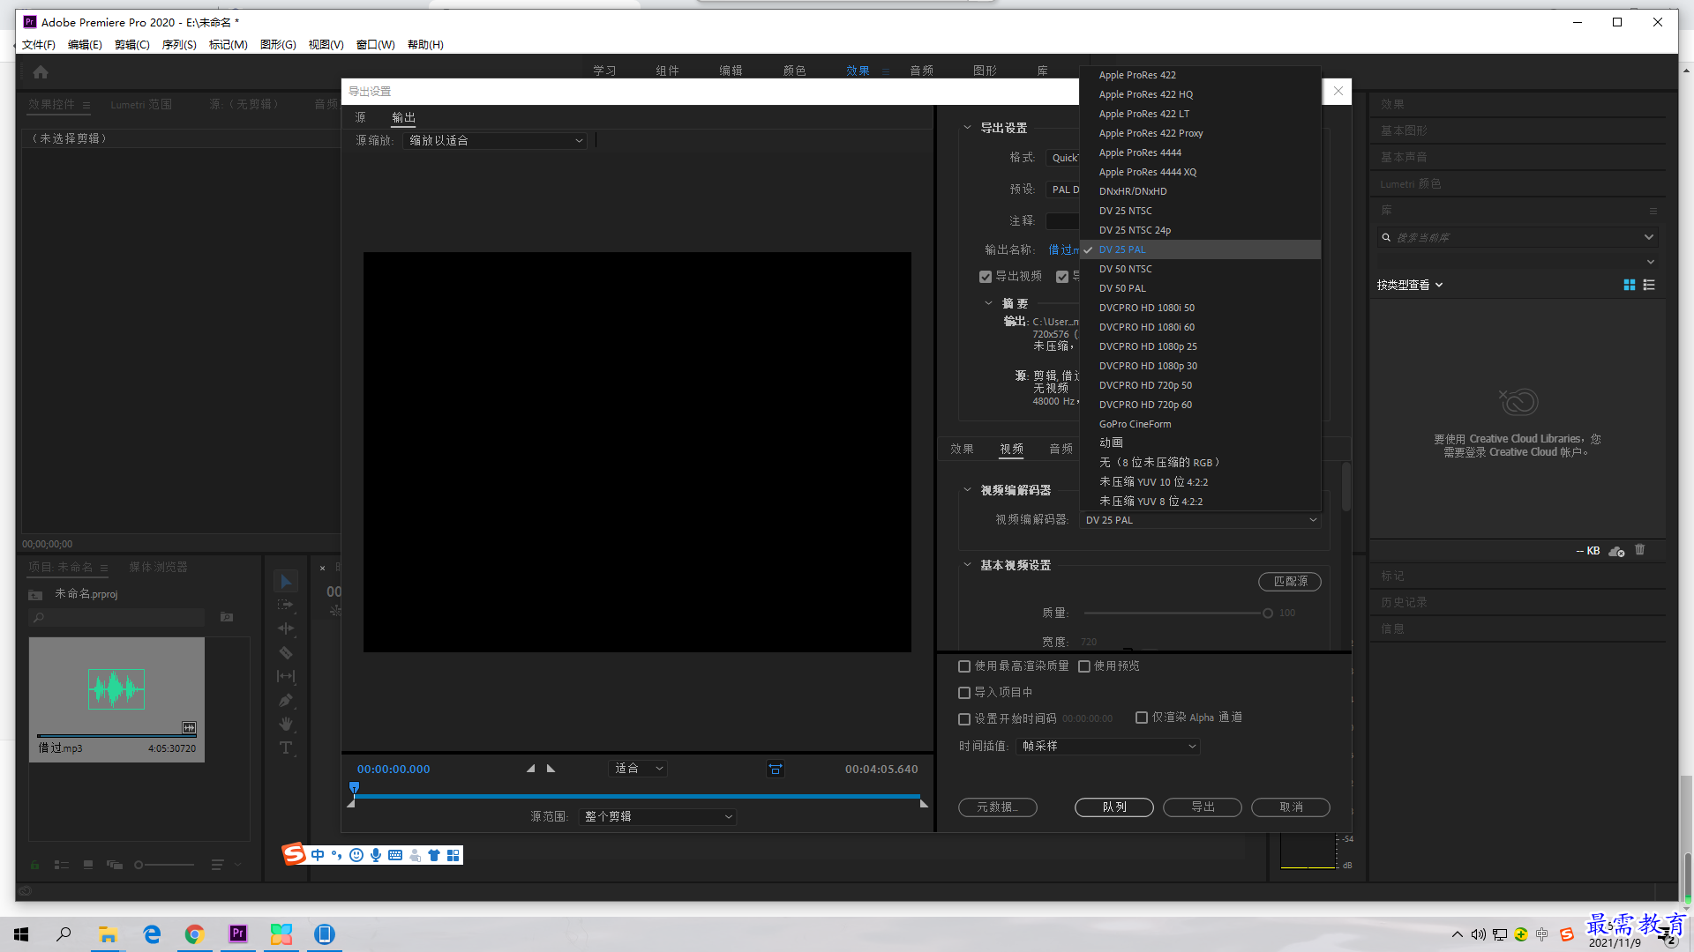Click the library trash delete icon
The image size is (1694, 952).
click(1640, 550)
